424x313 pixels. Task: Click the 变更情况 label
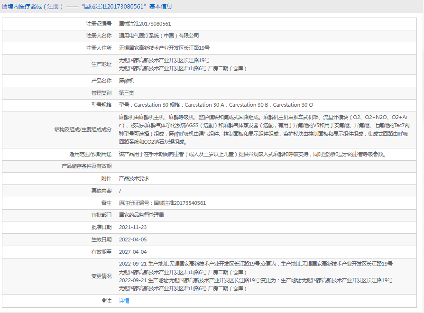(x=101, y=276)
